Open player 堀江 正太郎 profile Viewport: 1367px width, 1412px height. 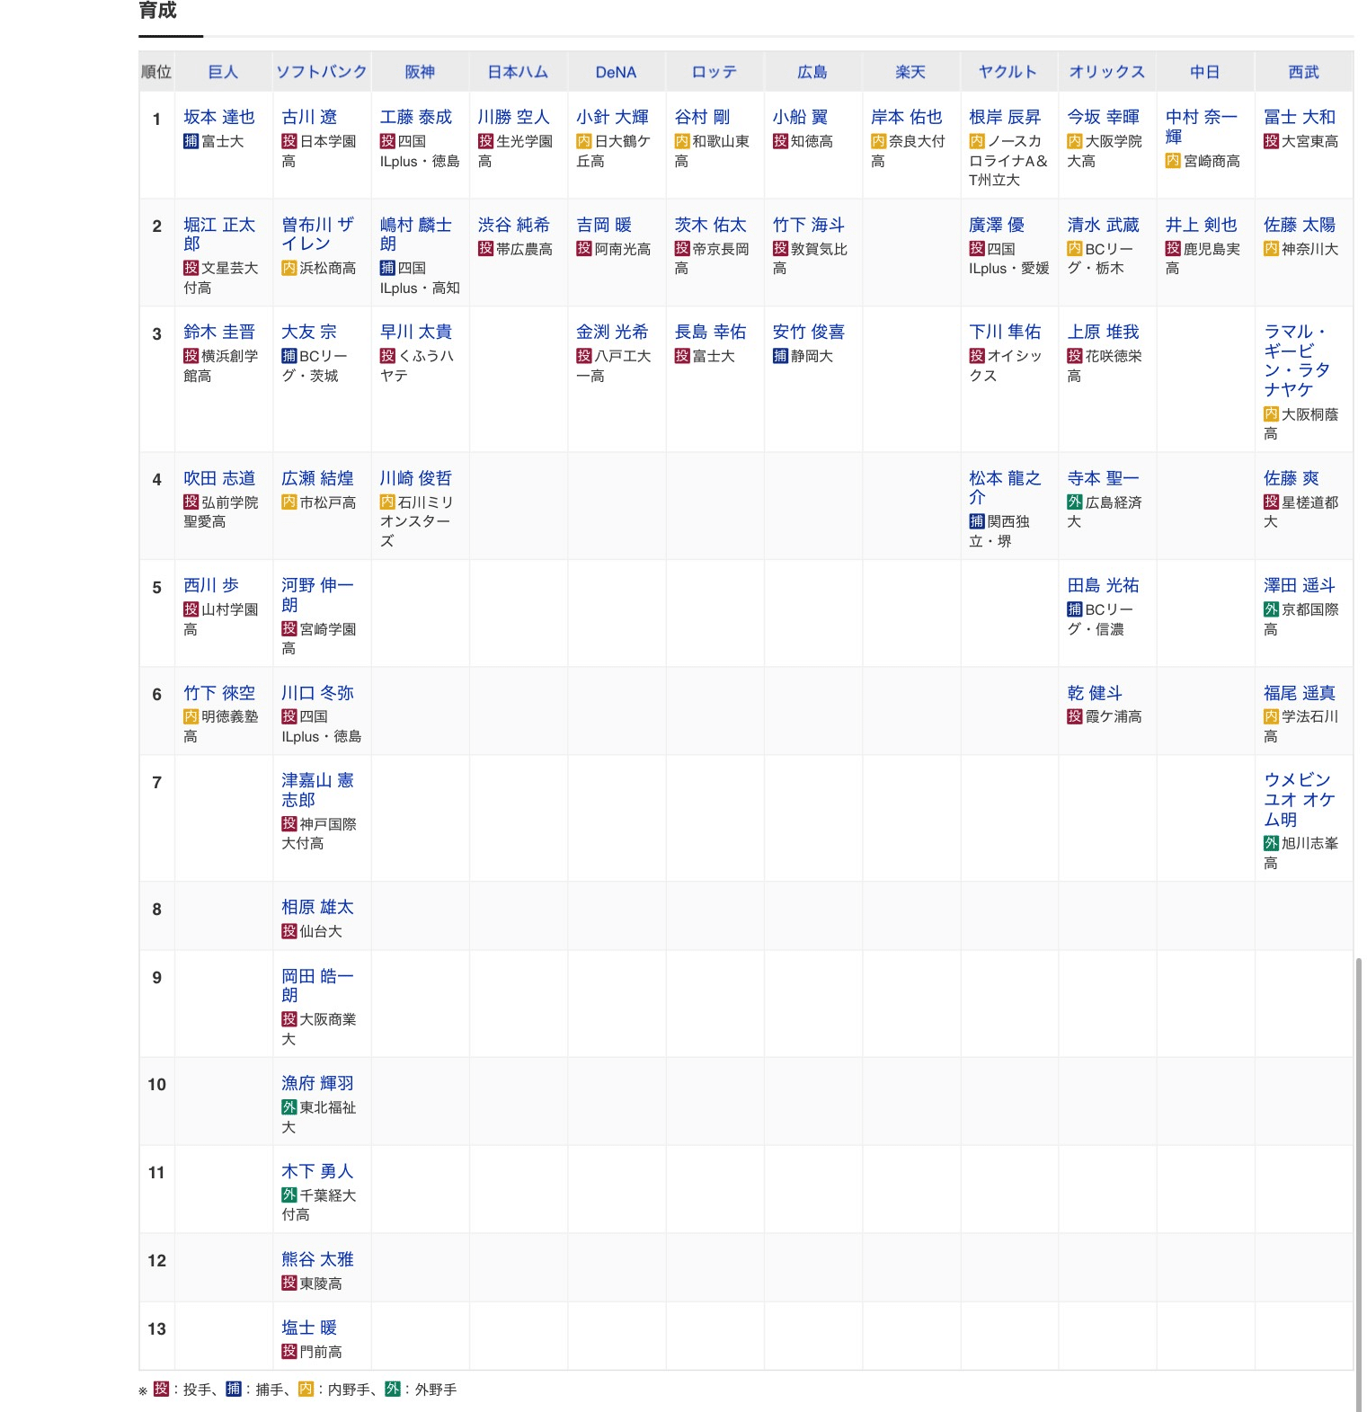(x=219, y=235)
